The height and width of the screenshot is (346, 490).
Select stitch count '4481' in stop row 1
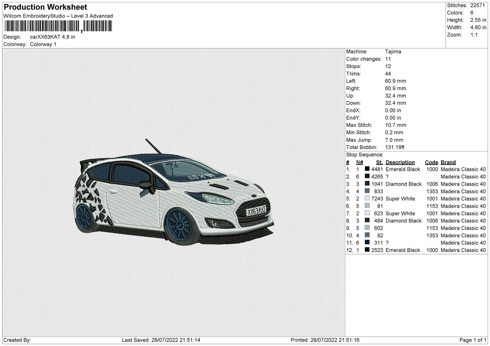377,169
